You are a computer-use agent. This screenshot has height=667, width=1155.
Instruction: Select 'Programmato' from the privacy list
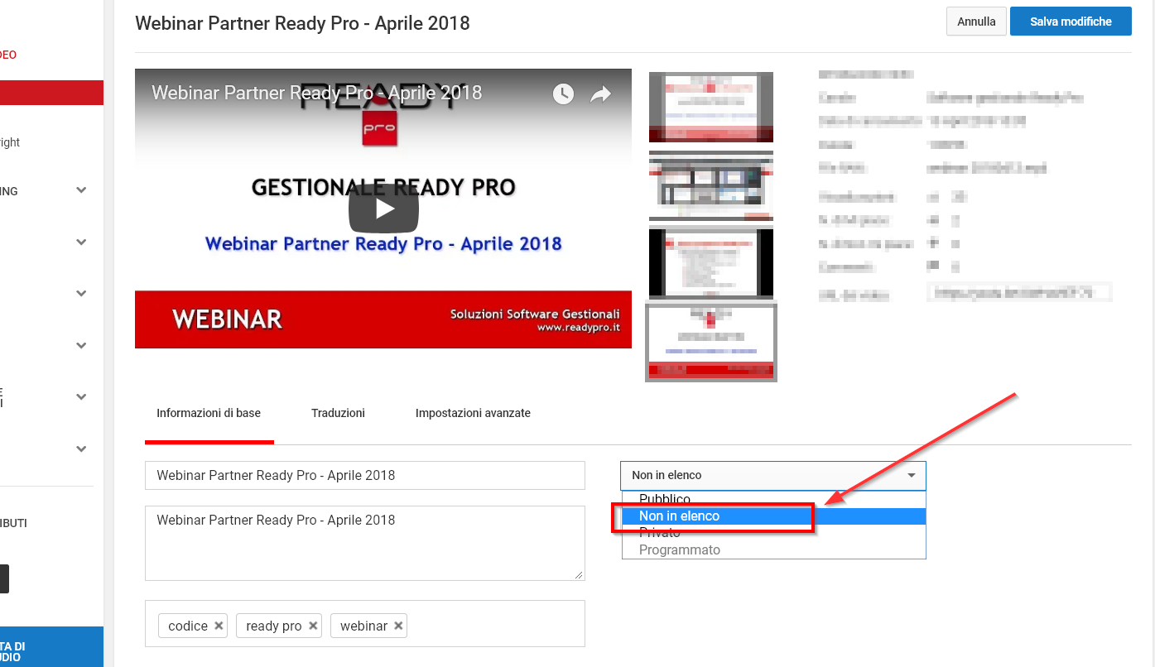(x=774, y=549)
